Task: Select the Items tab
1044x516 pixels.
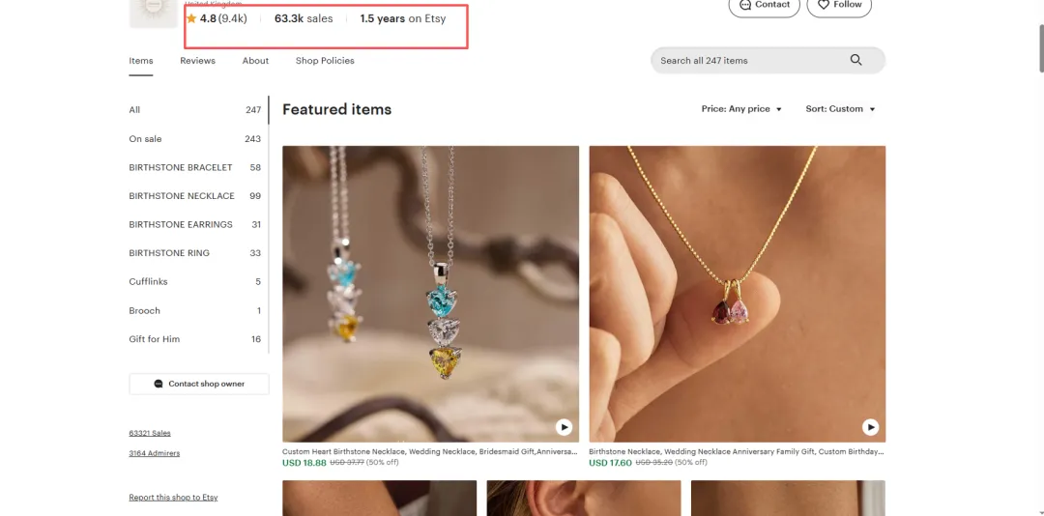Action: coord(141,61)
